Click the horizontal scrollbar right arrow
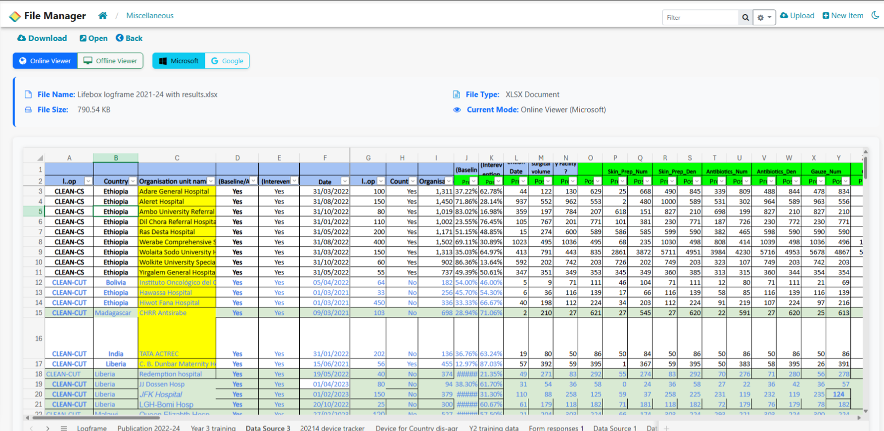This screenshot has width=884, height=431. 859,418
